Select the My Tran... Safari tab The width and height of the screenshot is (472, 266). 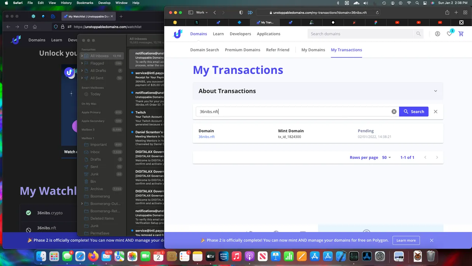coord(265,22)
